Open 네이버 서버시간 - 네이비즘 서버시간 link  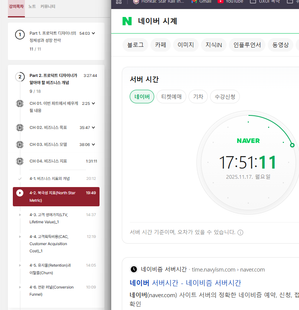tap(186, 283)
